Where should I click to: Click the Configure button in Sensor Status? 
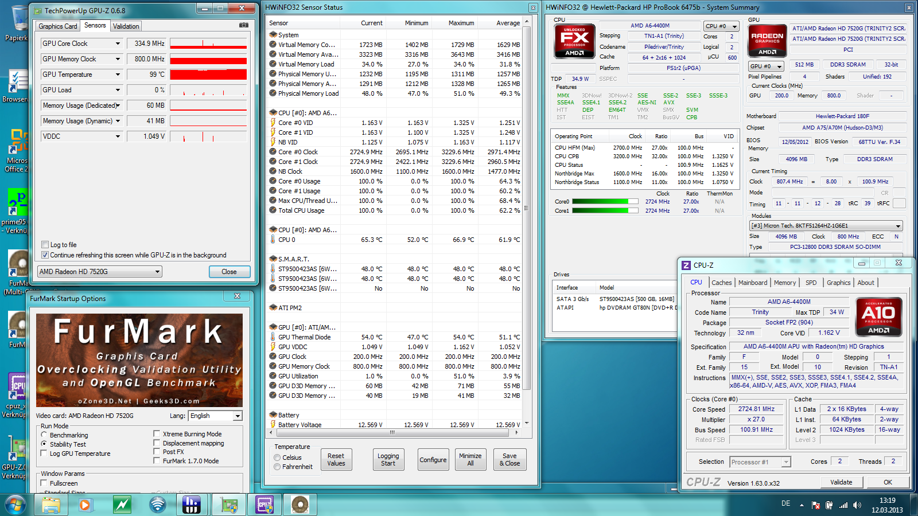pos(433,460)
